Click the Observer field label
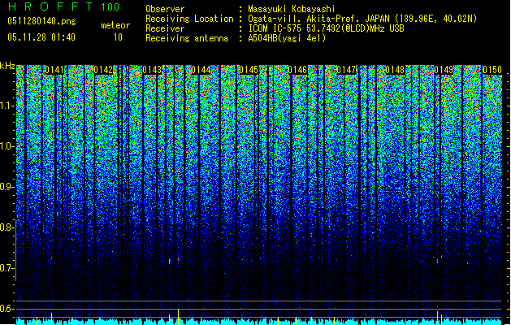 tap(165, 9)
